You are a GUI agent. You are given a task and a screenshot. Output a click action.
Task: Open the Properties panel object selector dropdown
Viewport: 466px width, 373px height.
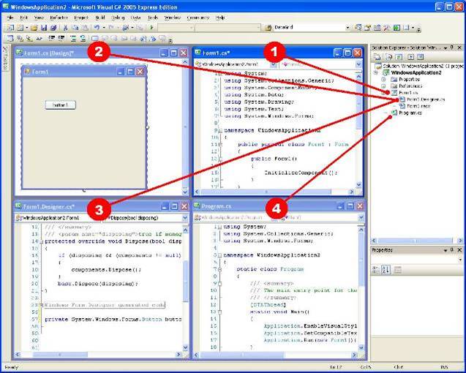[460, 260]
